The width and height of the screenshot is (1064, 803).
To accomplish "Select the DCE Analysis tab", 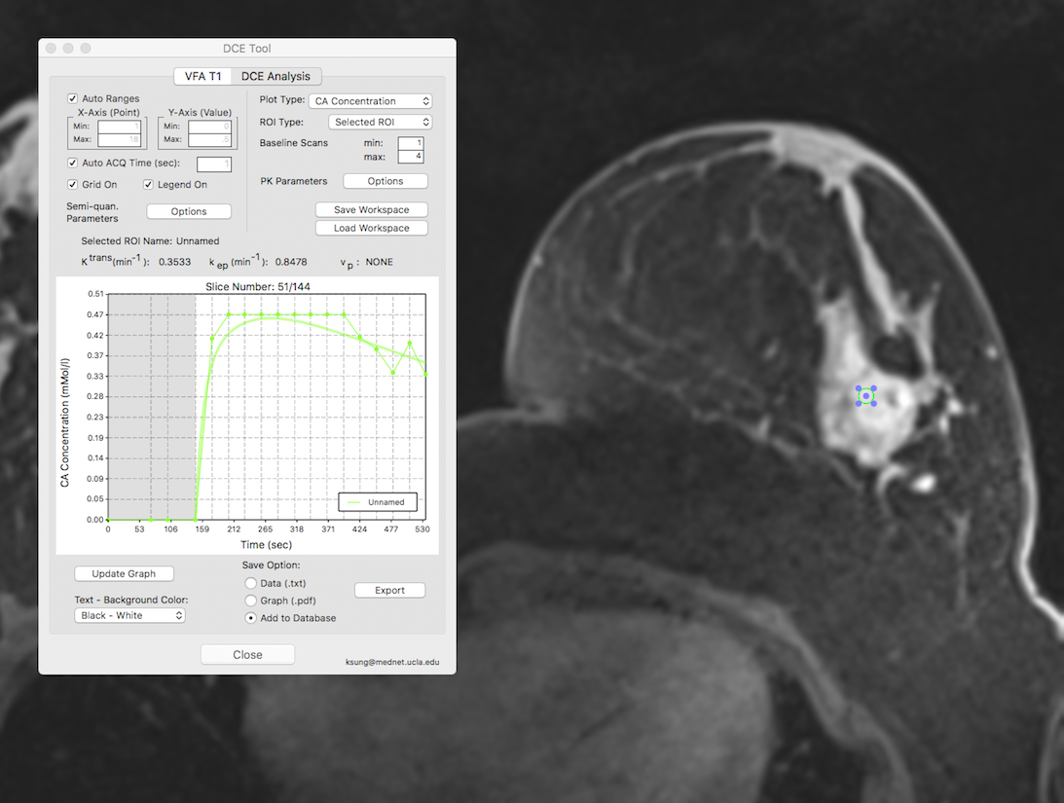I will tap(276, 77).
